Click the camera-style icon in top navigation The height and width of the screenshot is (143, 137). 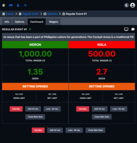[x=11, y=5]
